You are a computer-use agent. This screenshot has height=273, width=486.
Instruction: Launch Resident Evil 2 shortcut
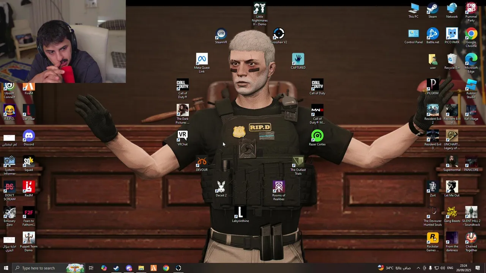pyautogui.click(x=432, y=114)
